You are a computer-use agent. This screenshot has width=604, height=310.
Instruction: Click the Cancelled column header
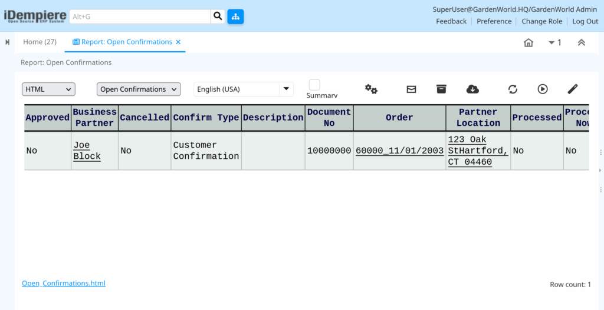click(145, 118)
